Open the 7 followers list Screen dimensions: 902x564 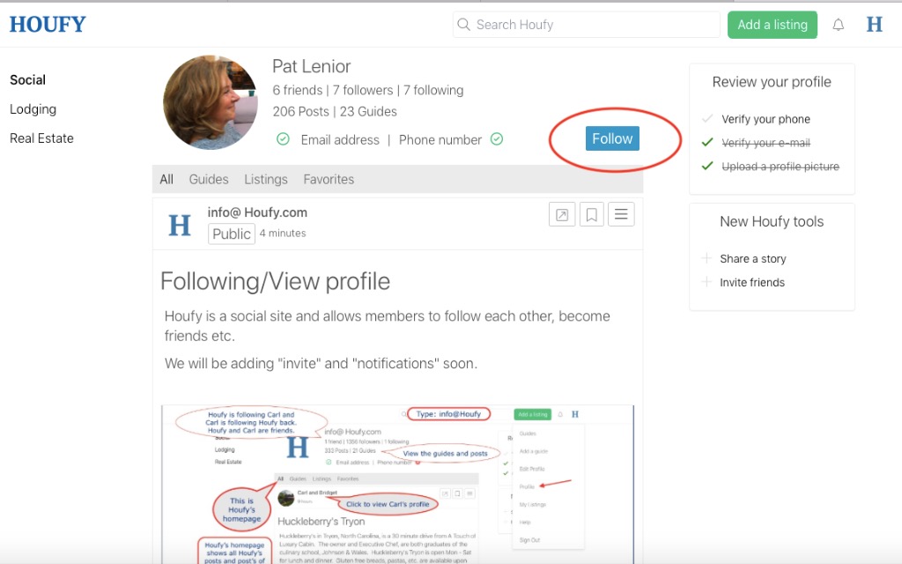click(362, 91)
